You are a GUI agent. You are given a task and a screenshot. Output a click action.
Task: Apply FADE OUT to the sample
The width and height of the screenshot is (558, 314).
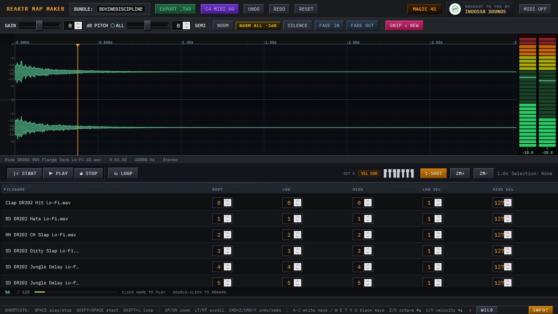click(x=362, y=26)
